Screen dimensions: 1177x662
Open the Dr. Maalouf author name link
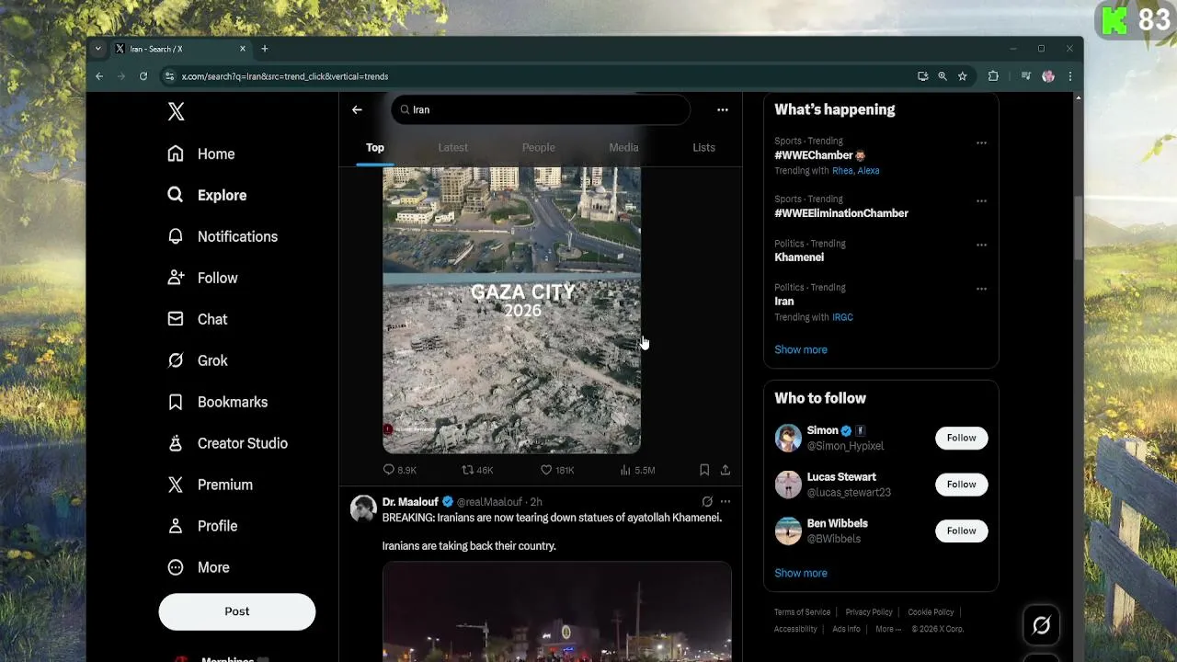[x=410, y=502]
